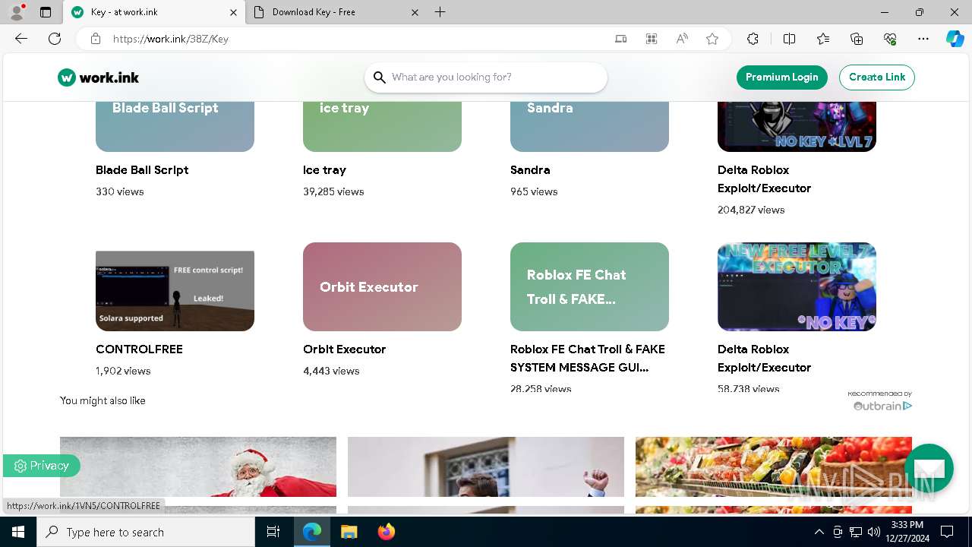Click the search magnifier icon

click(380, 77)
